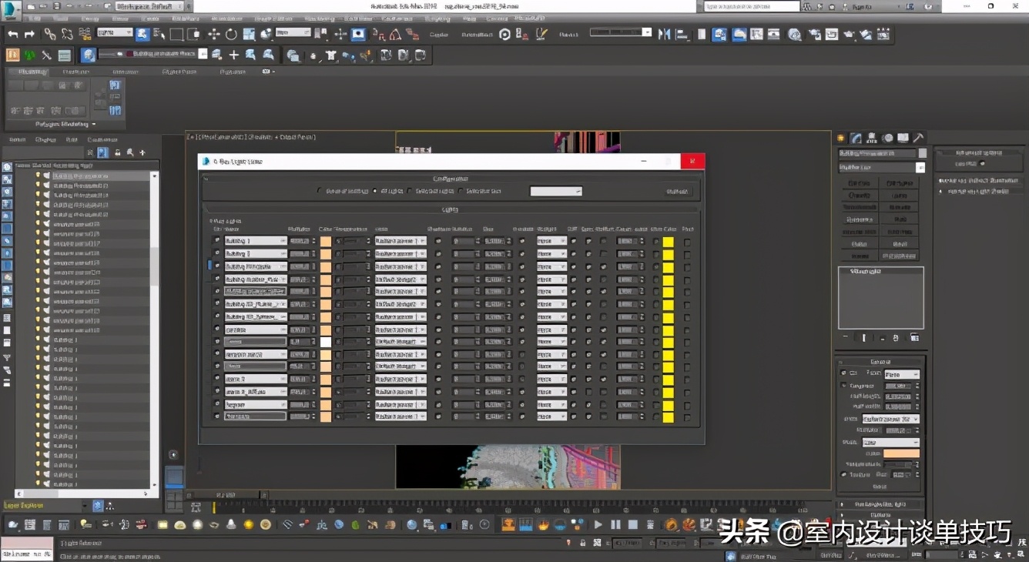The height and width of the screenshot is (562, 1029).
Task: Toggle the On checkbox for first light
Action: click(x=216, y=241)
